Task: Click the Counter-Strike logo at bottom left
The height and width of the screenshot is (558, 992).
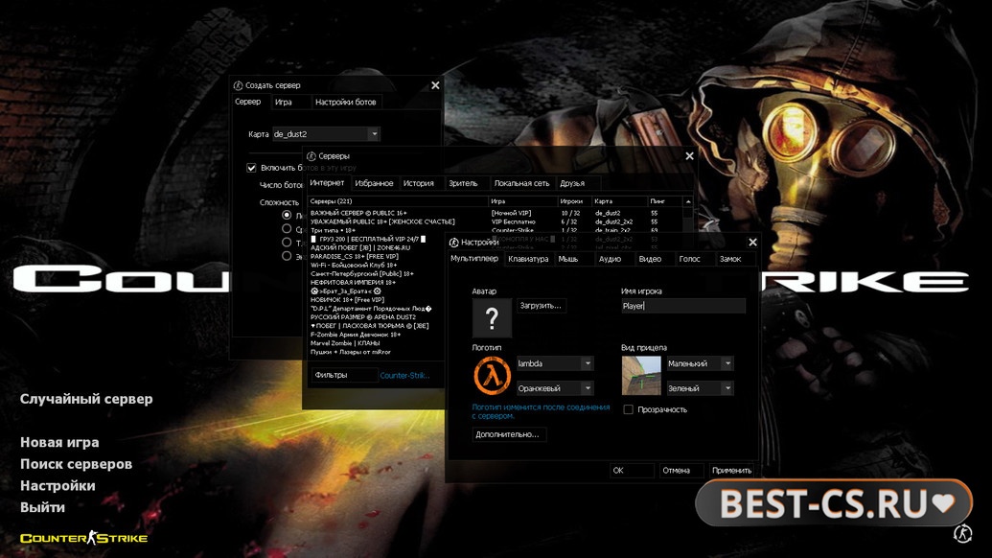Action: click(x=84, y=538)
